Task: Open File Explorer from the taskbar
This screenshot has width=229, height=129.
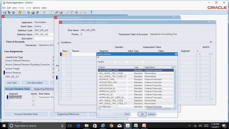Action: [x=87, y=126]
